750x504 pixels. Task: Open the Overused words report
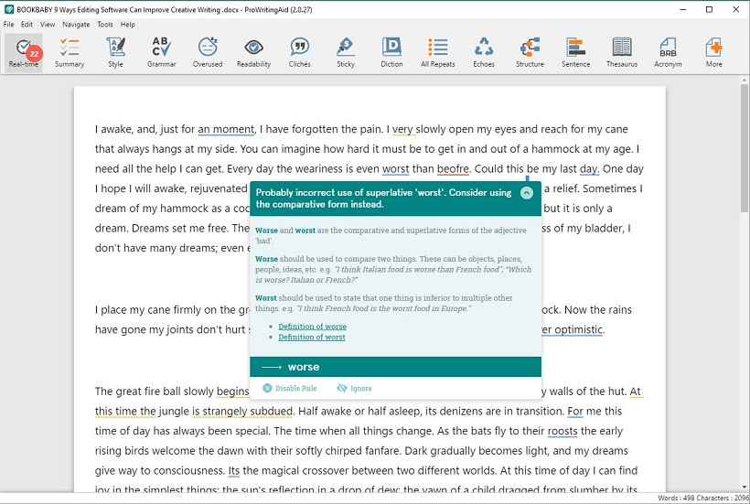point(208,53)
